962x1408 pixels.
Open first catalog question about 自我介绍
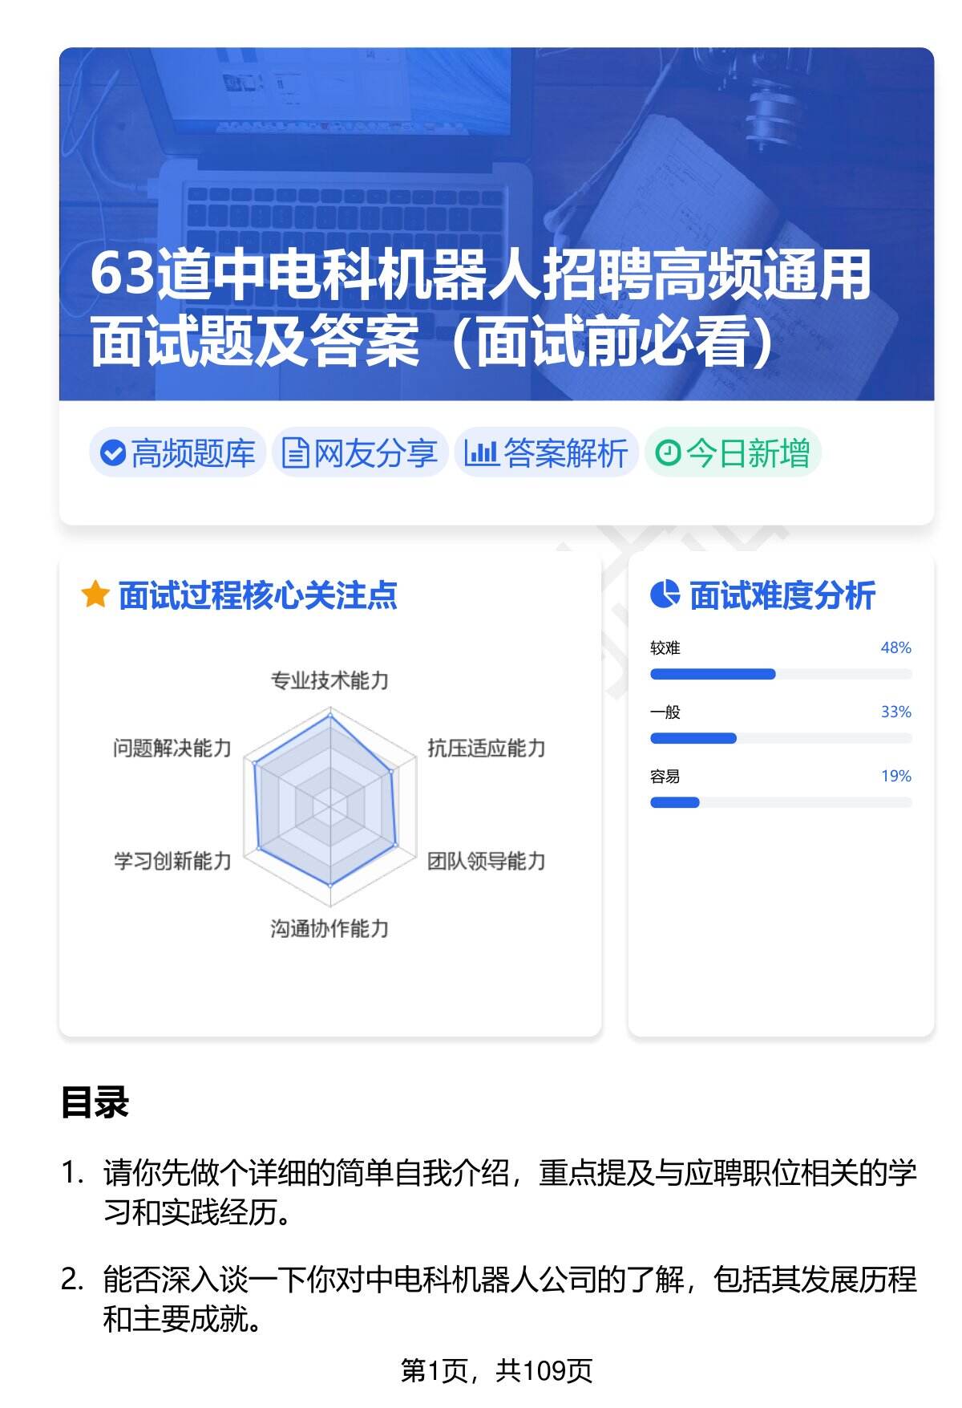click(x=509, y=1193)
